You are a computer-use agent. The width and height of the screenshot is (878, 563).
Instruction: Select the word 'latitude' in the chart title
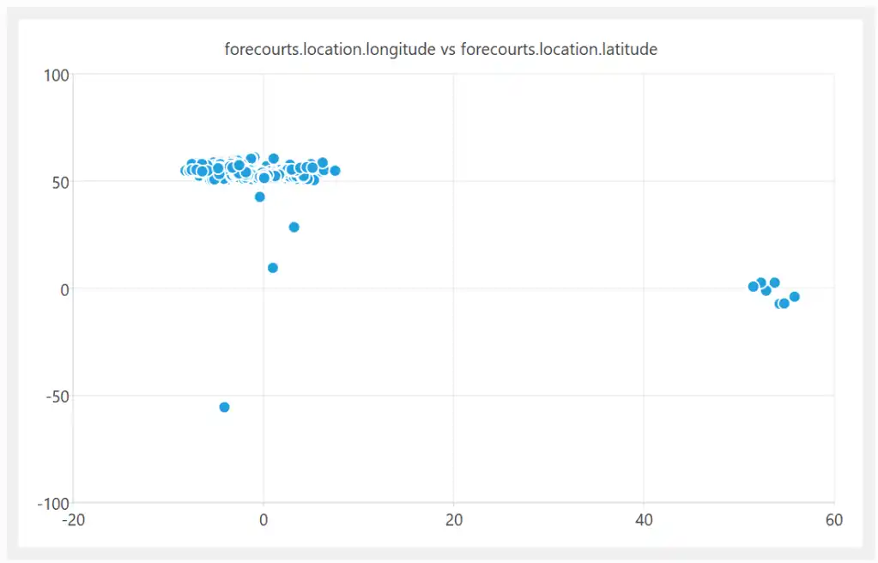point(628,50)
